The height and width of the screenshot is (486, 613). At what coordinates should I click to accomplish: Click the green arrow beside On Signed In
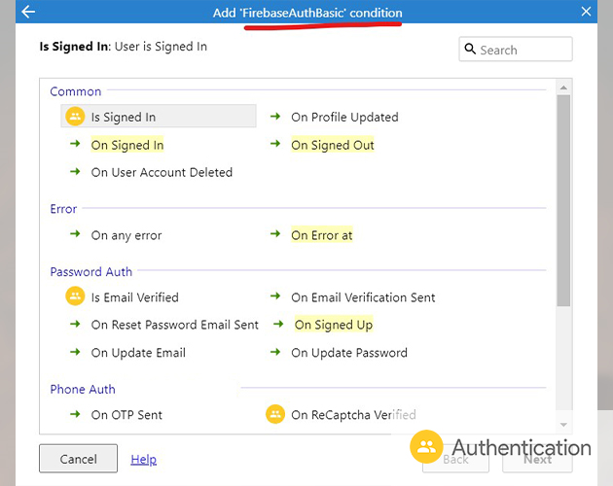(x=74, y=145)
